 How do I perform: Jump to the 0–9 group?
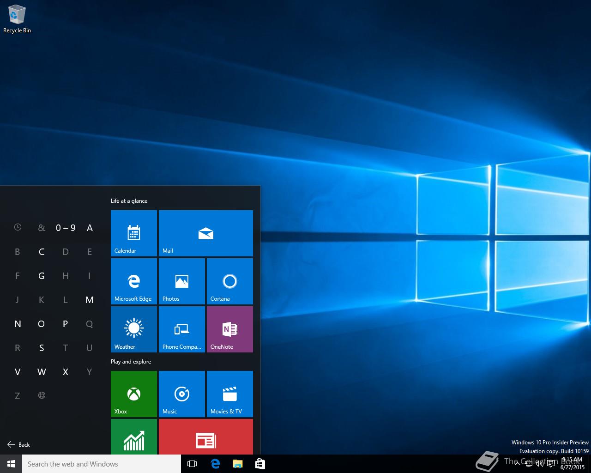coord(66,227)
